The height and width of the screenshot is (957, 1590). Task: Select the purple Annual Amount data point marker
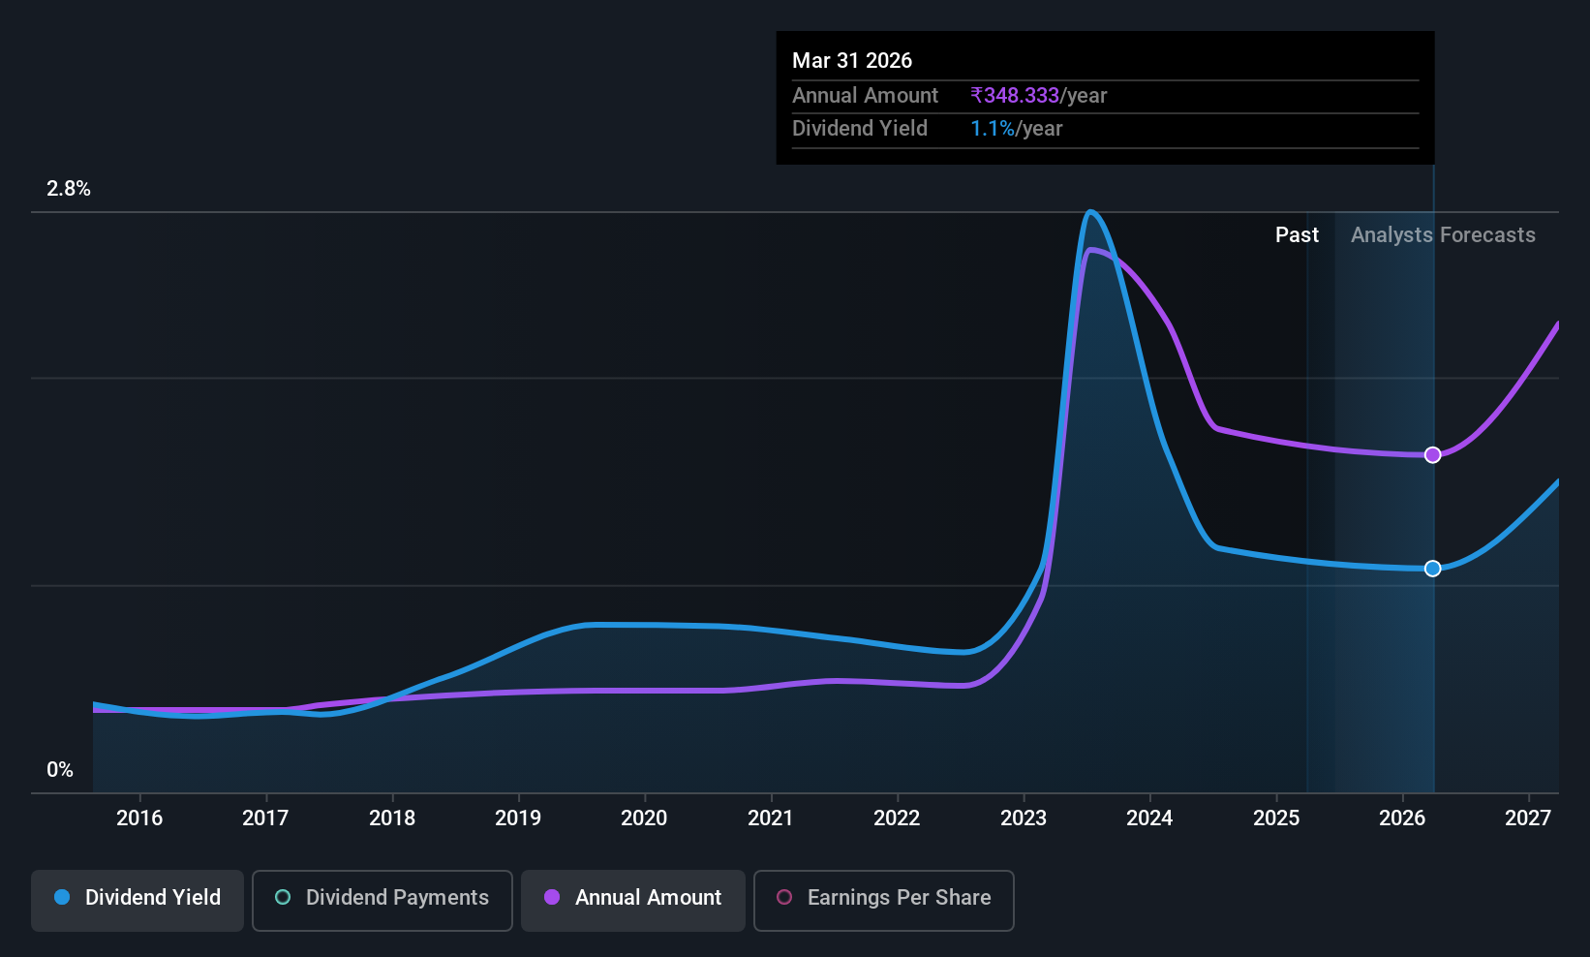1433,455
